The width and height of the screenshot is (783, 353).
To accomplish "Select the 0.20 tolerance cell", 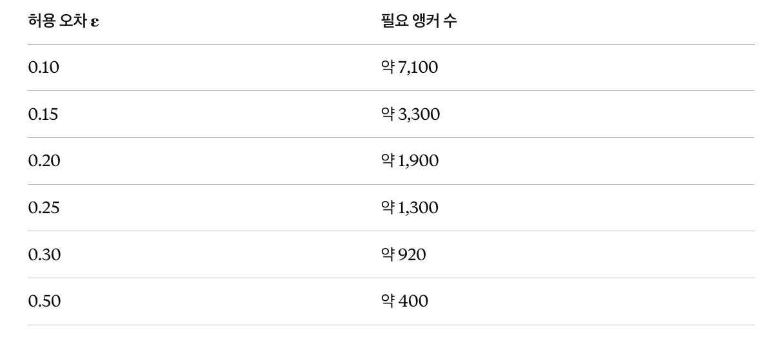I will [44, 160].
